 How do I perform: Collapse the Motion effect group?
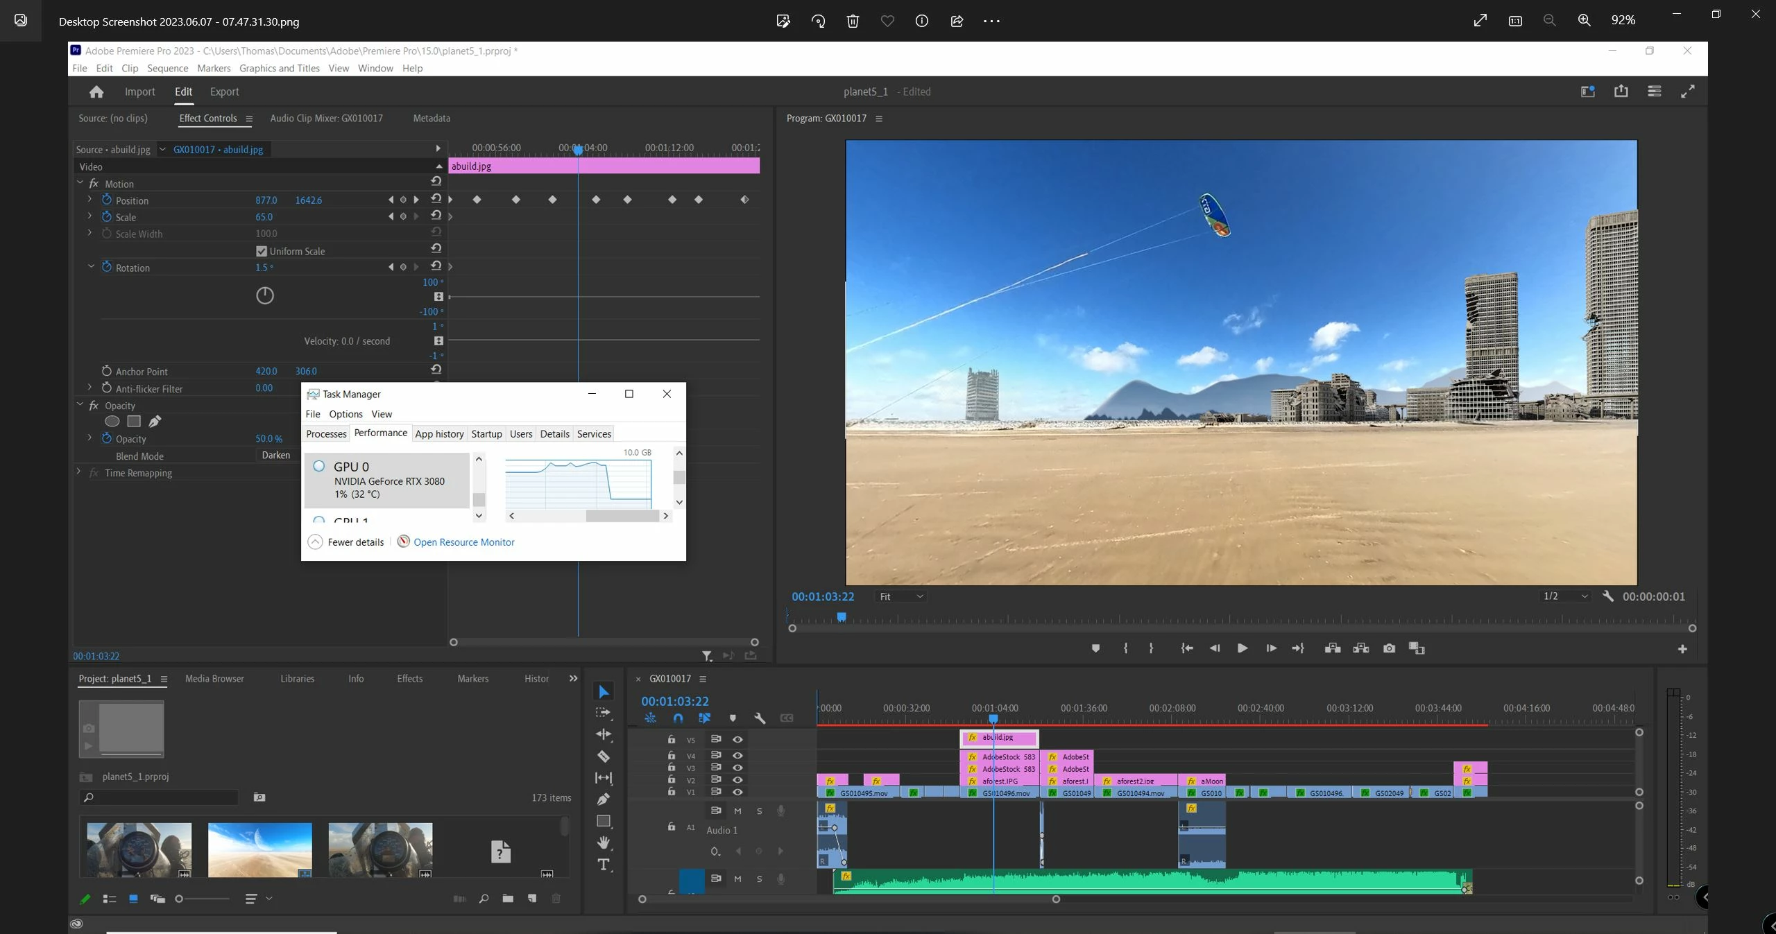click(80, 183)
